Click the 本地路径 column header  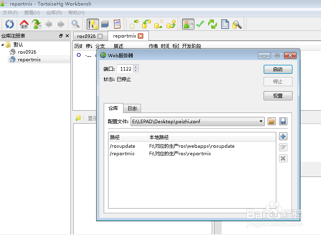coord(212,137)
